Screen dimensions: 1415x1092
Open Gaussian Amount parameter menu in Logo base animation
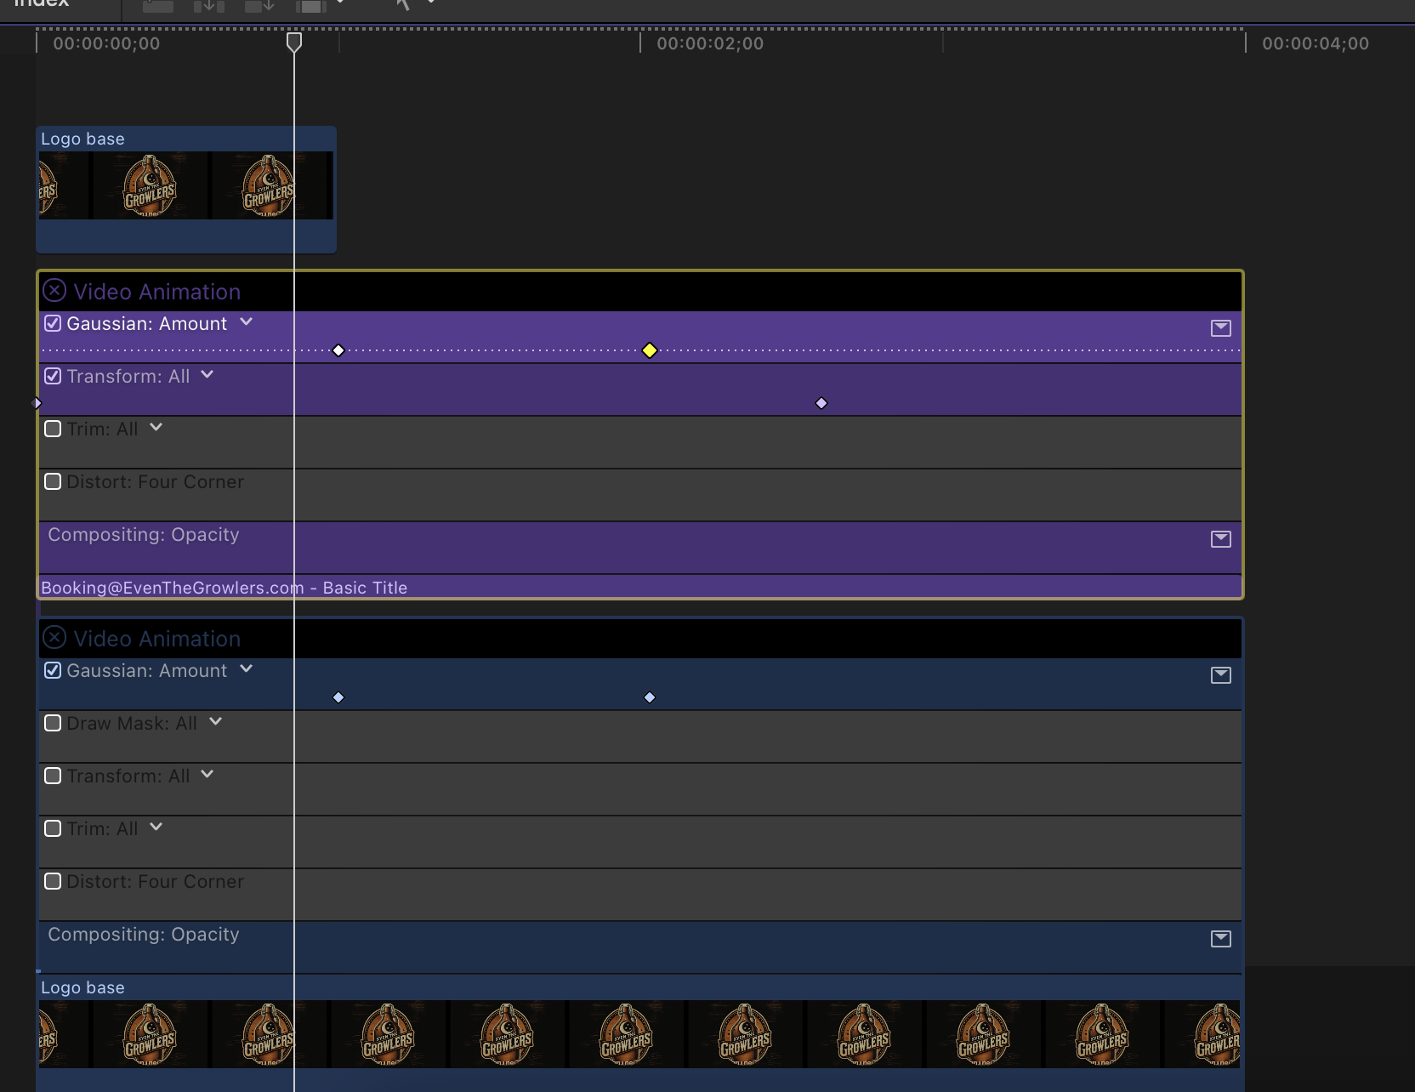coord(247,669)
